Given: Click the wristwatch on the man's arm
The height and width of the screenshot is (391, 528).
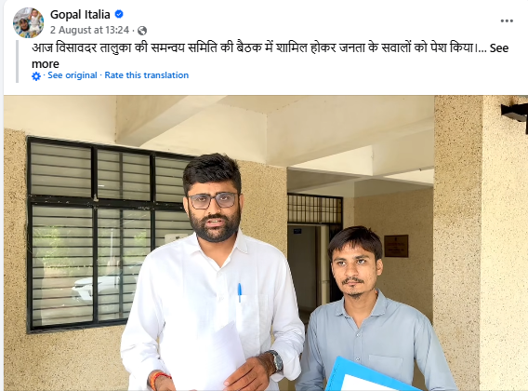Looking at the screenshot, I should coord(276,361).
